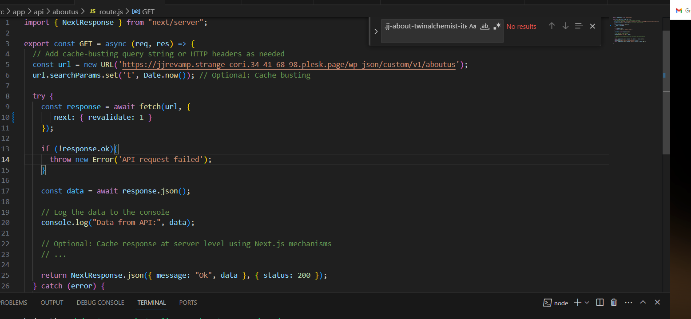Screen dimensions: 691x319
Task: Toggle Match Case in find widget
Action: coord(473,27)
